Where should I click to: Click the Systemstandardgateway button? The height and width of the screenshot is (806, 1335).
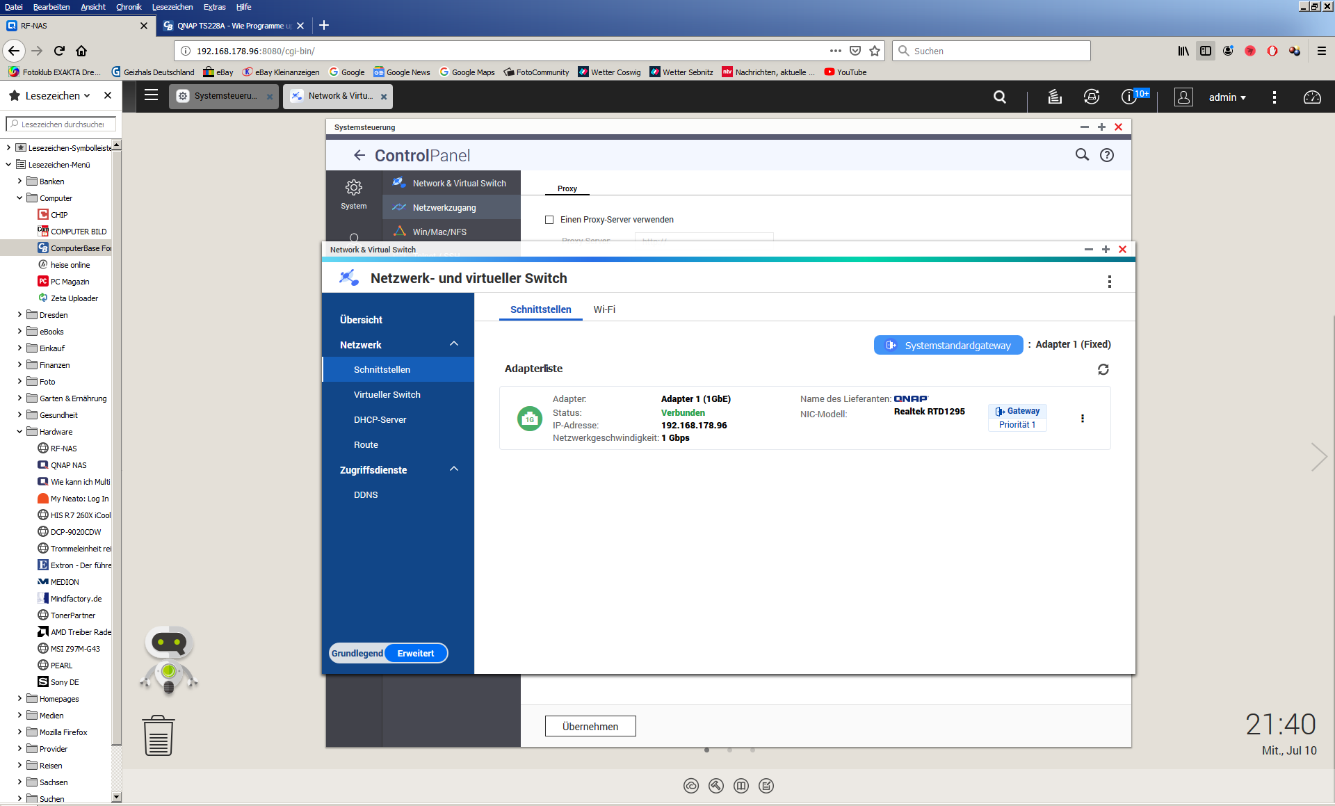pyautogui.click(x=948, y=345)
